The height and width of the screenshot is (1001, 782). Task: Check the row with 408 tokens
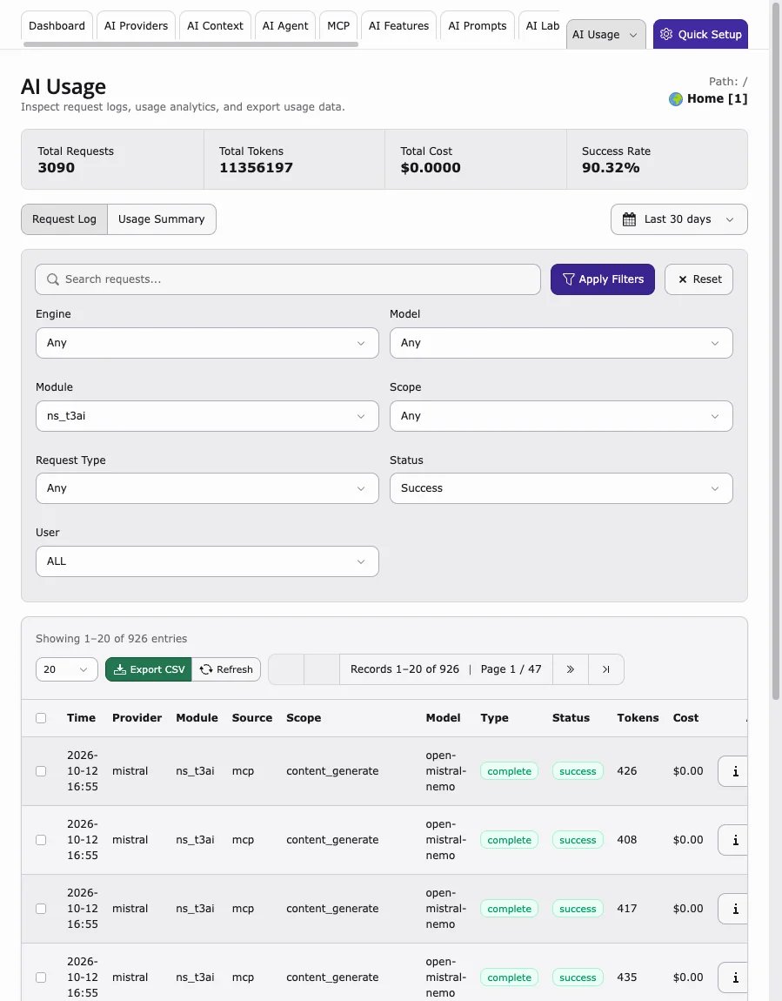pyautogui.click(x=41, y=840)
